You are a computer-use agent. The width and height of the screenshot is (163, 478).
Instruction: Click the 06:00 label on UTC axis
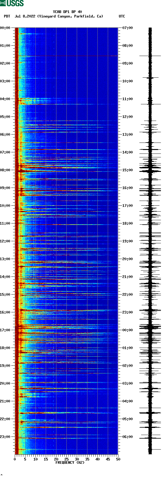(128, 437)
